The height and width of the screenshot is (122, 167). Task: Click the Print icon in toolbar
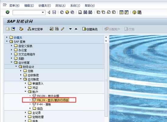point(80,12)
